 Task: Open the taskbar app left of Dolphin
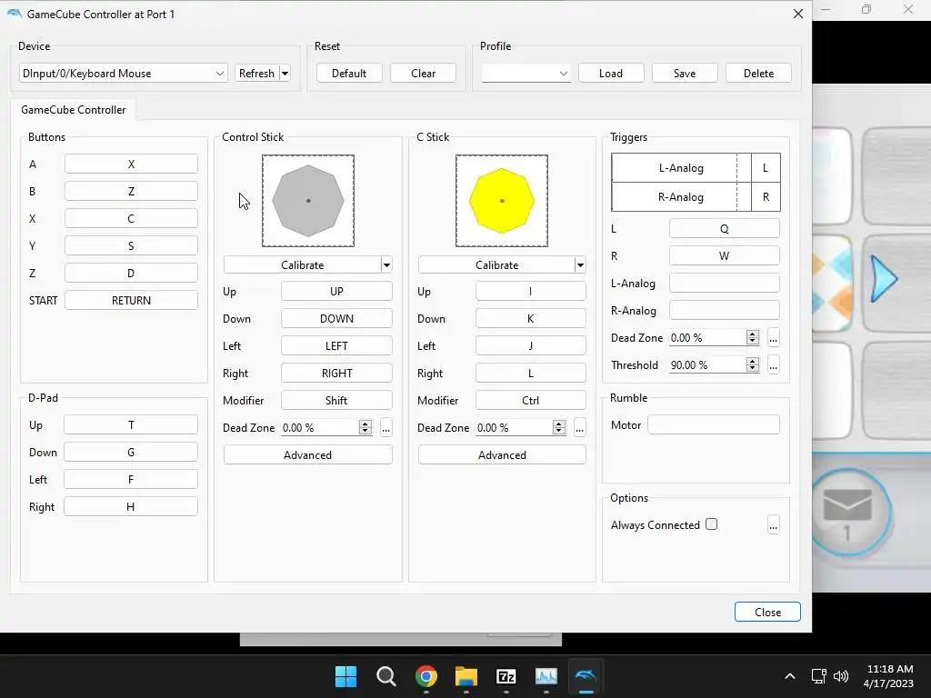coord(546,676)
